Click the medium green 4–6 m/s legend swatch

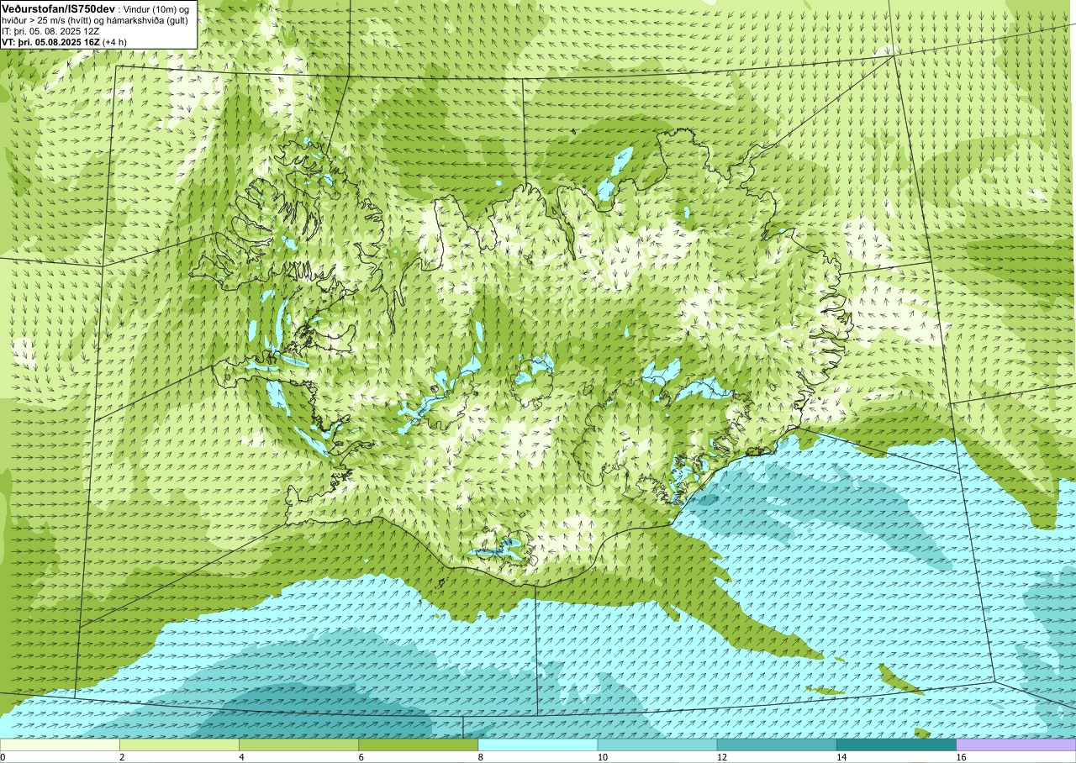pos(298,745)
